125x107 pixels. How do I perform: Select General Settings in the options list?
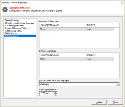tap(12, 20)
